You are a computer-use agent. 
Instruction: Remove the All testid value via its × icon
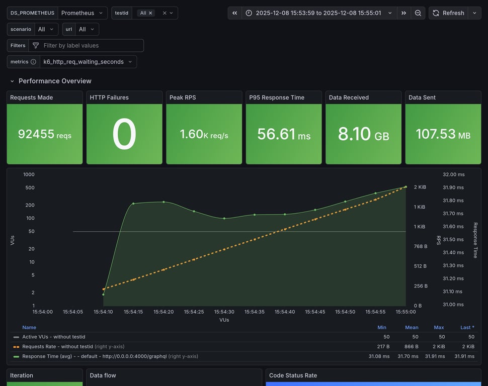tap(150, 13)
